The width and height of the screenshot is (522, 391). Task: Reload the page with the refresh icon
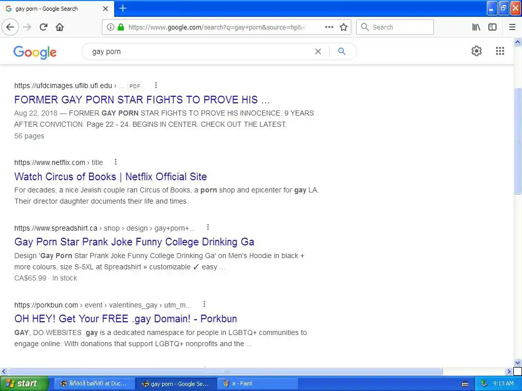(43, 27)
